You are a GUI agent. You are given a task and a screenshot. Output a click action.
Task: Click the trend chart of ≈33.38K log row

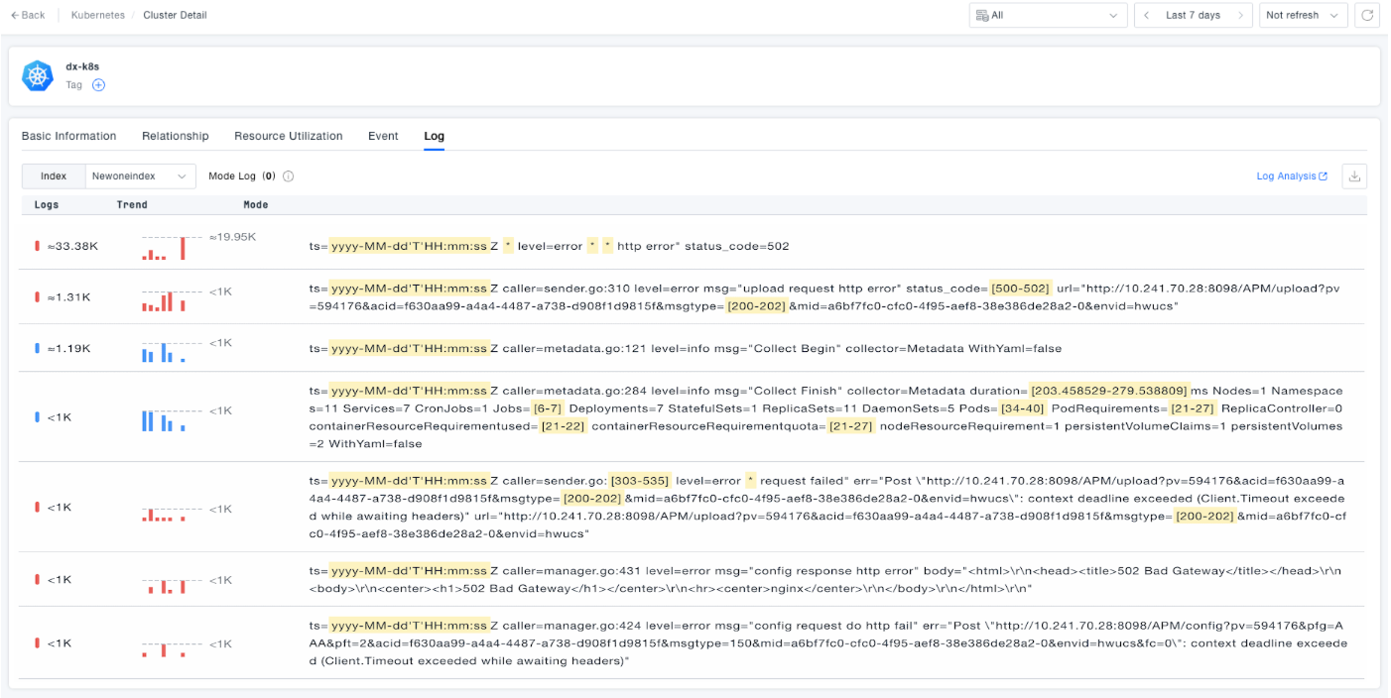point(164,247)
